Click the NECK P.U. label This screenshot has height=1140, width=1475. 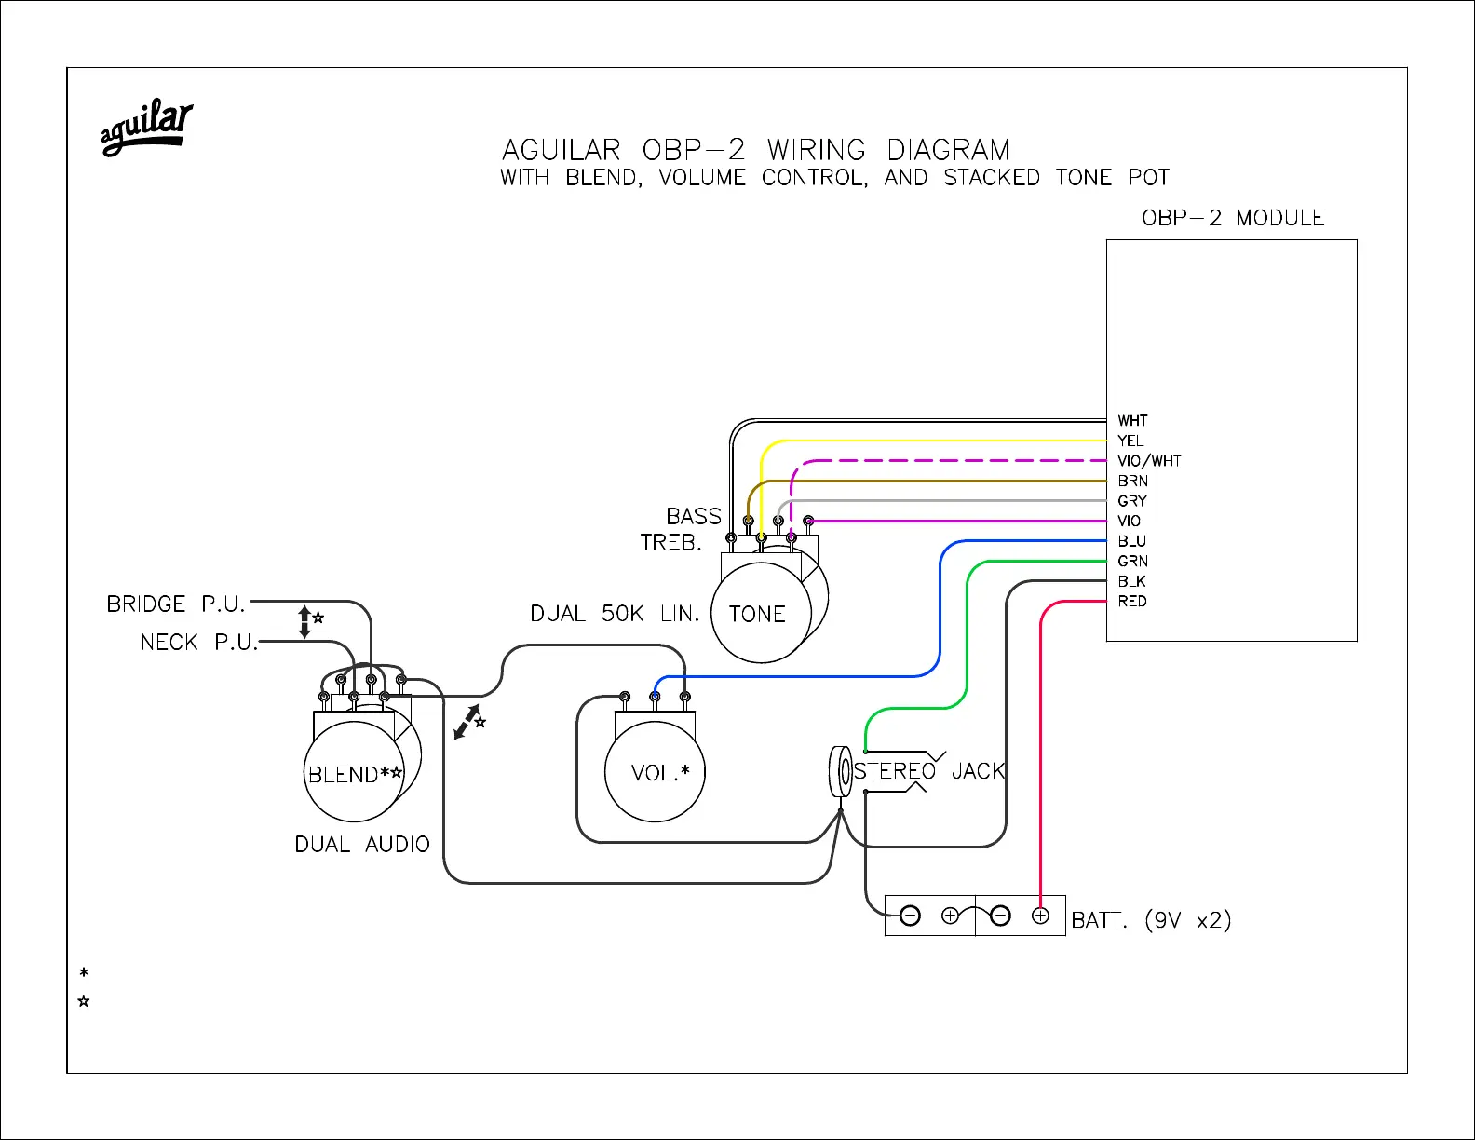pyautogui.click(x=198, y=643)
